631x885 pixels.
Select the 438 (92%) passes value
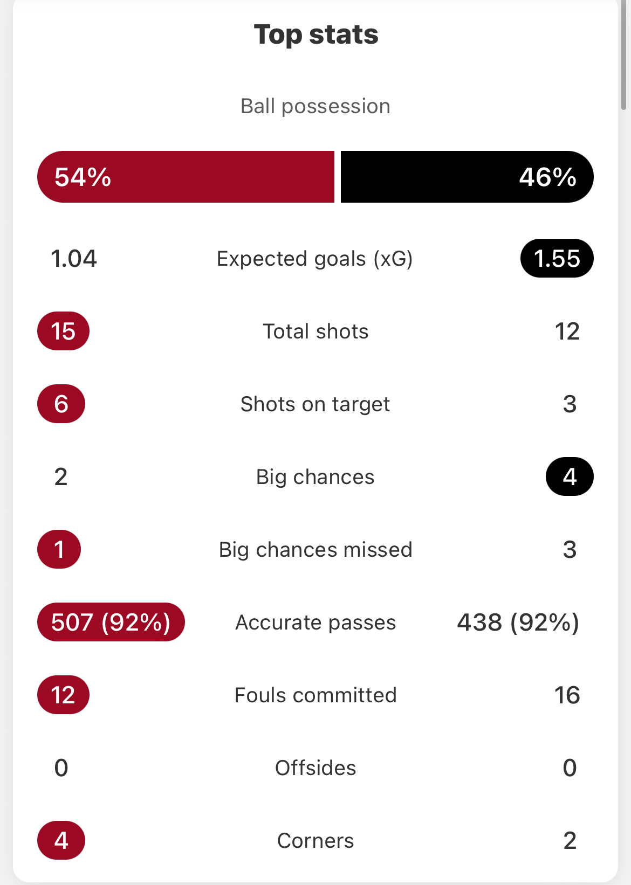[518, 622]
